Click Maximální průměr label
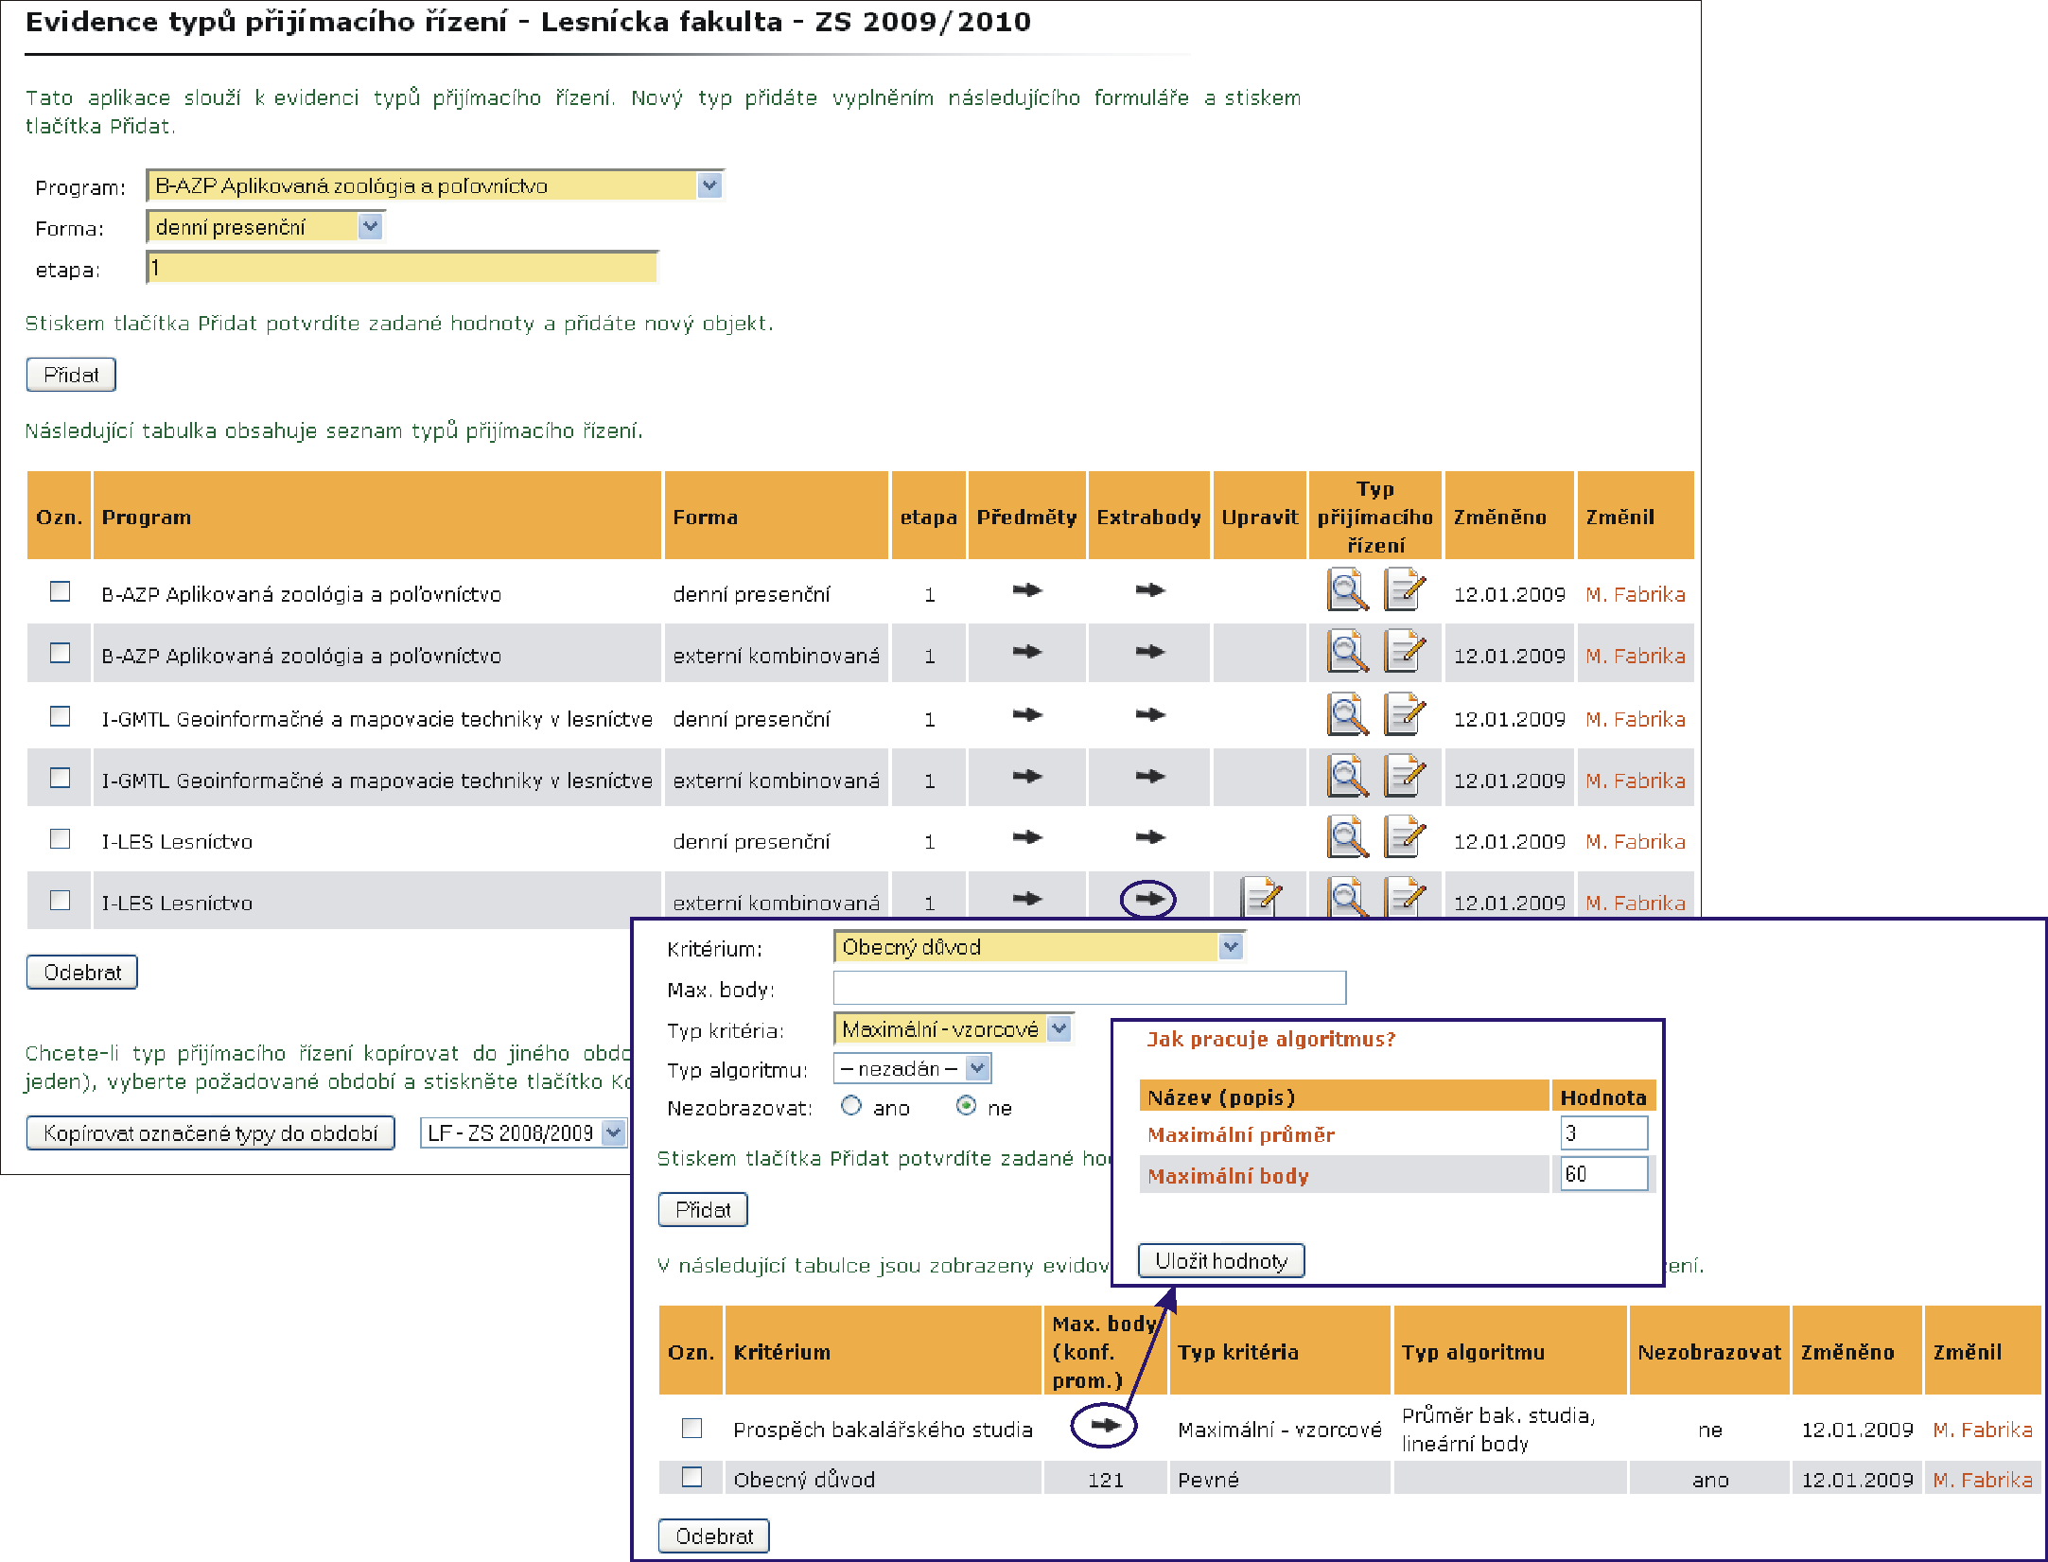This screenshot has height=1562, width=2048. 1241,1134
